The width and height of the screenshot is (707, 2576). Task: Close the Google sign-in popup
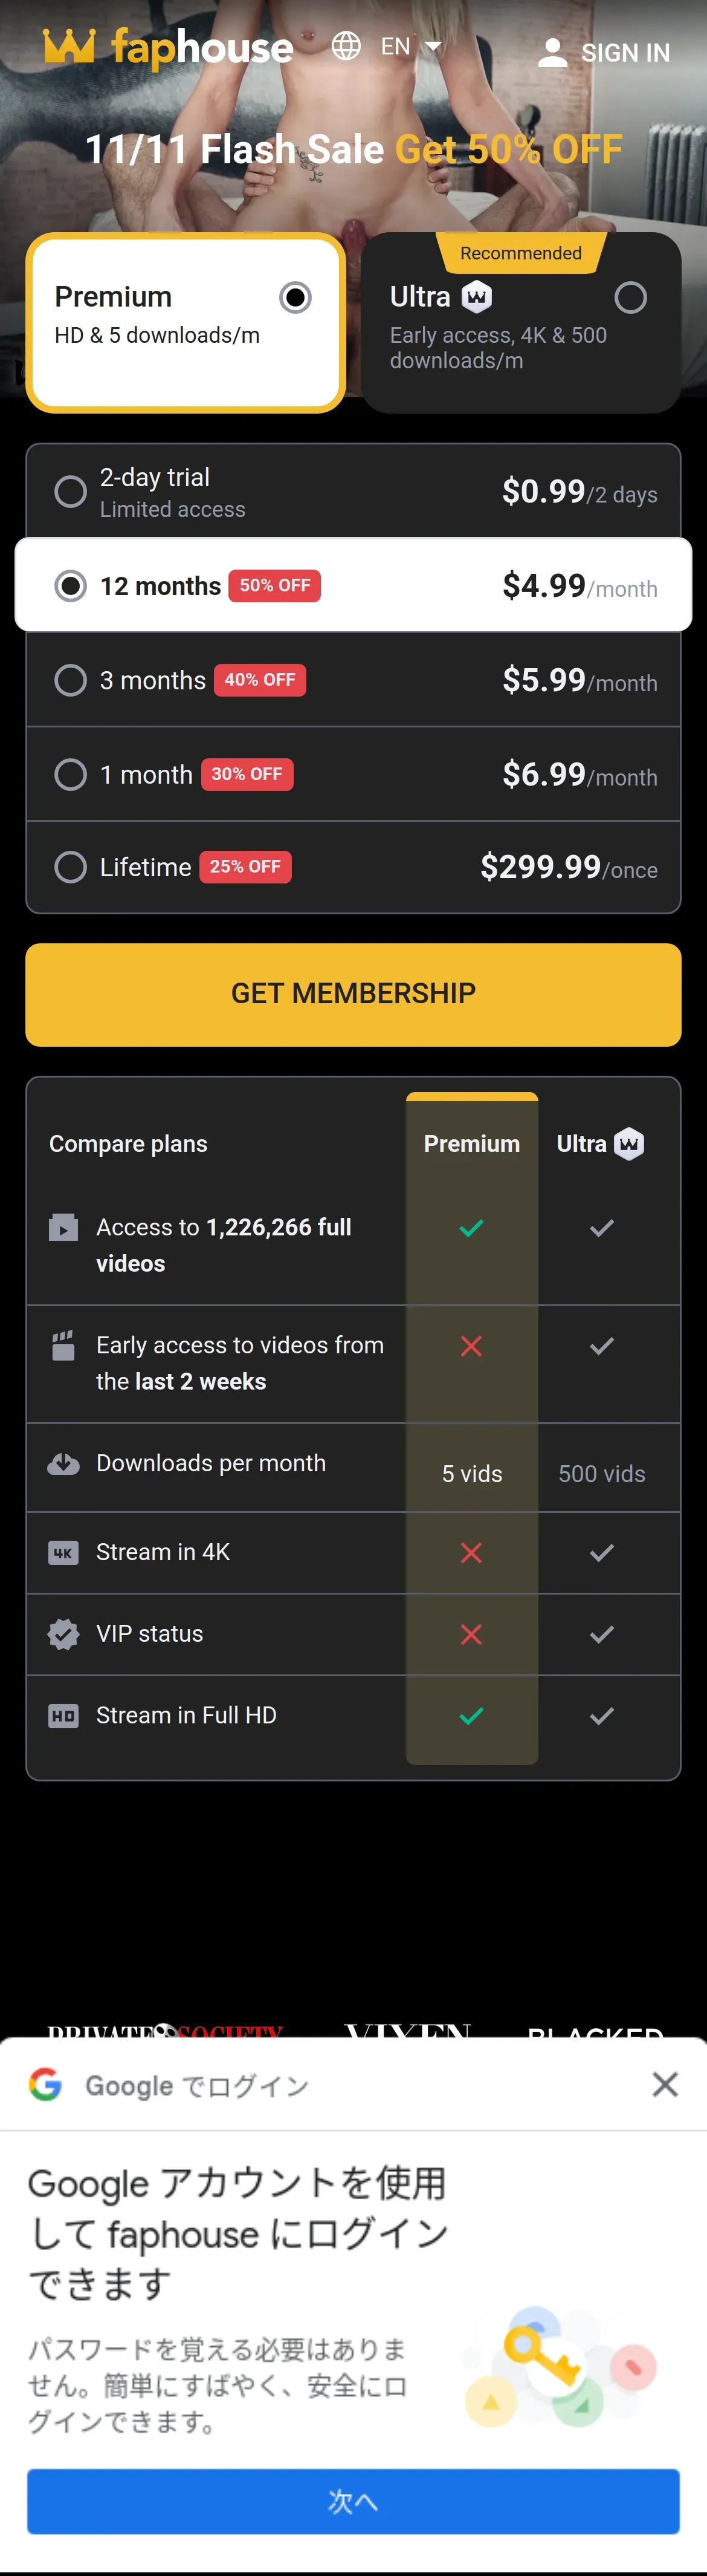[665, 2085]
